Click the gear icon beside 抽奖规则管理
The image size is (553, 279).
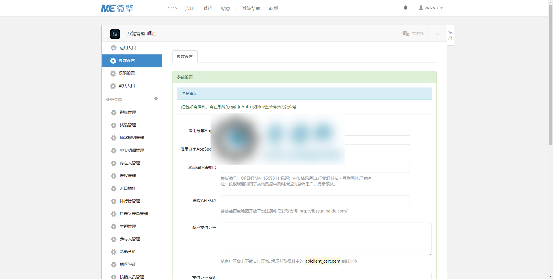coord(114,138)
